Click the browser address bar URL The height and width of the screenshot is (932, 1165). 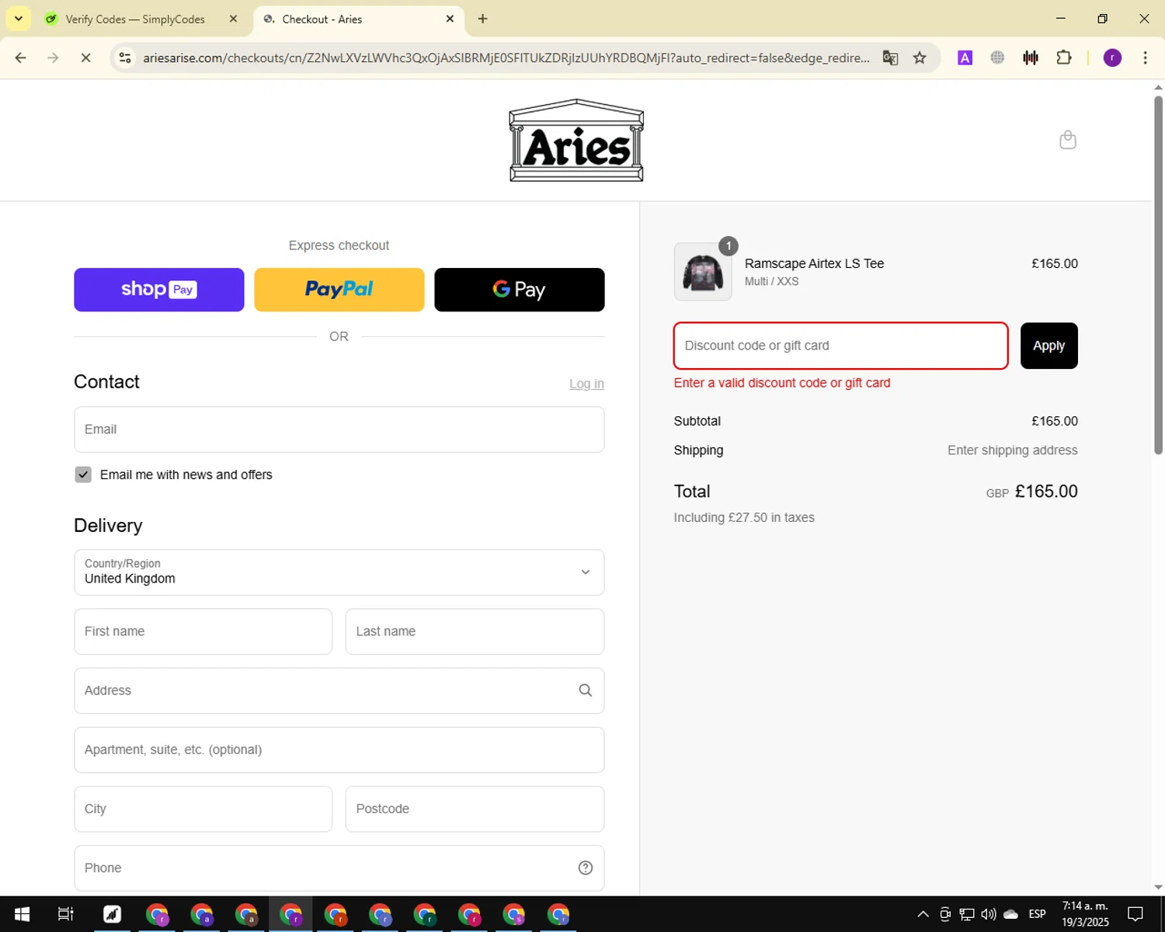[x=506, y=57]
